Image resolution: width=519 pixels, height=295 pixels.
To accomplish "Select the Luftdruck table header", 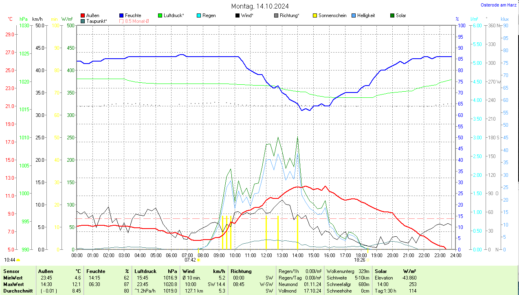I will point(145,271).
